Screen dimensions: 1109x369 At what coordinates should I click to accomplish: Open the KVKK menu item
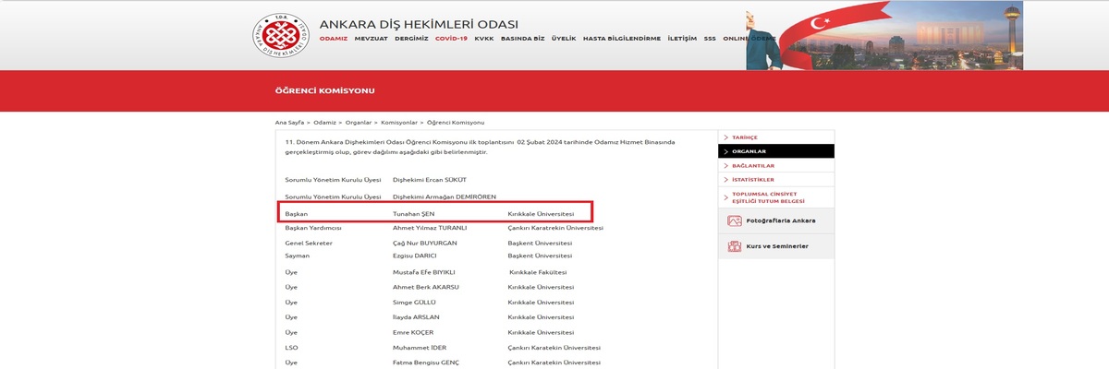click(484, 39)
